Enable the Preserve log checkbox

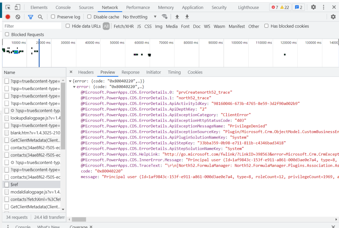53,17
